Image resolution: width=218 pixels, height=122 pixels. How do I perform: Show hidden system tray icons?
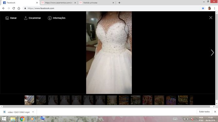click(x=180, y=119)
